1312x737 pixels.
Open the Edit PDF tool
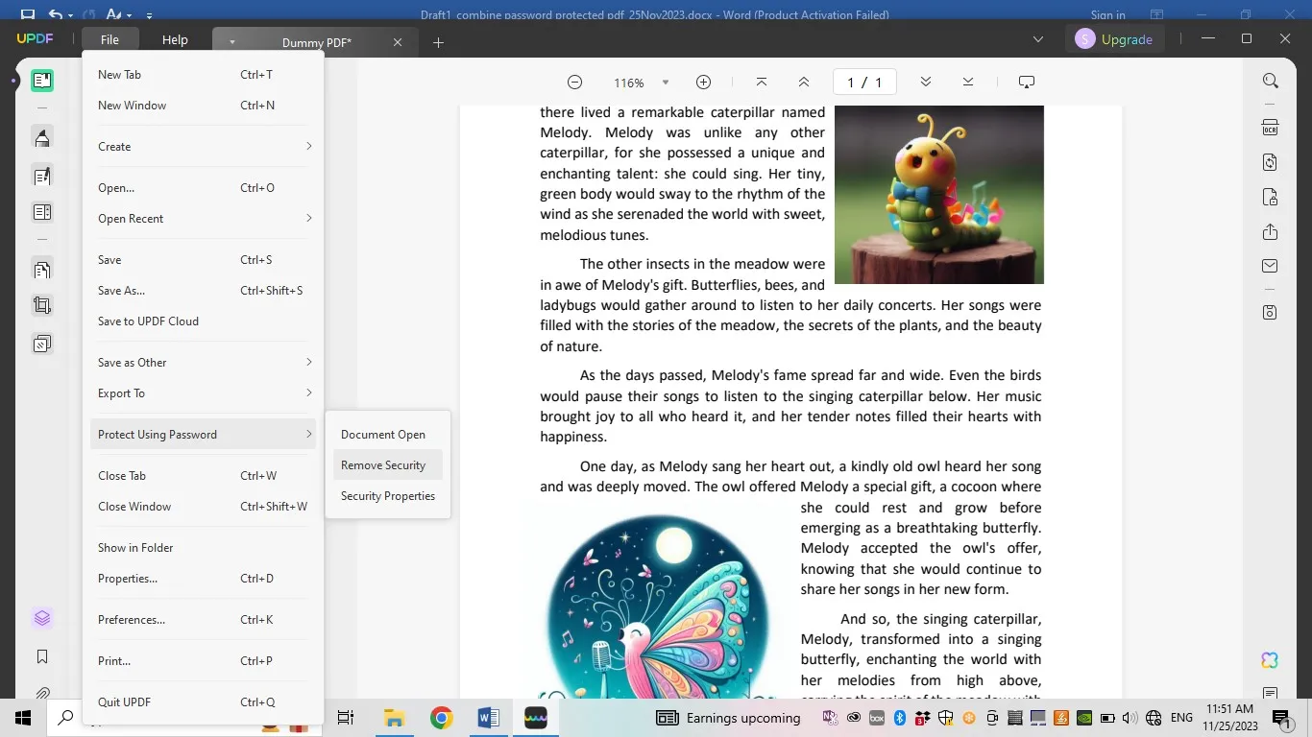pos(41,176)
